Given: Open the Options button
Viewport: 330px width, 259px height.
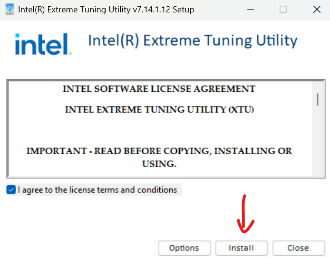Looking at the screenshot, I should tap(184, 248).
